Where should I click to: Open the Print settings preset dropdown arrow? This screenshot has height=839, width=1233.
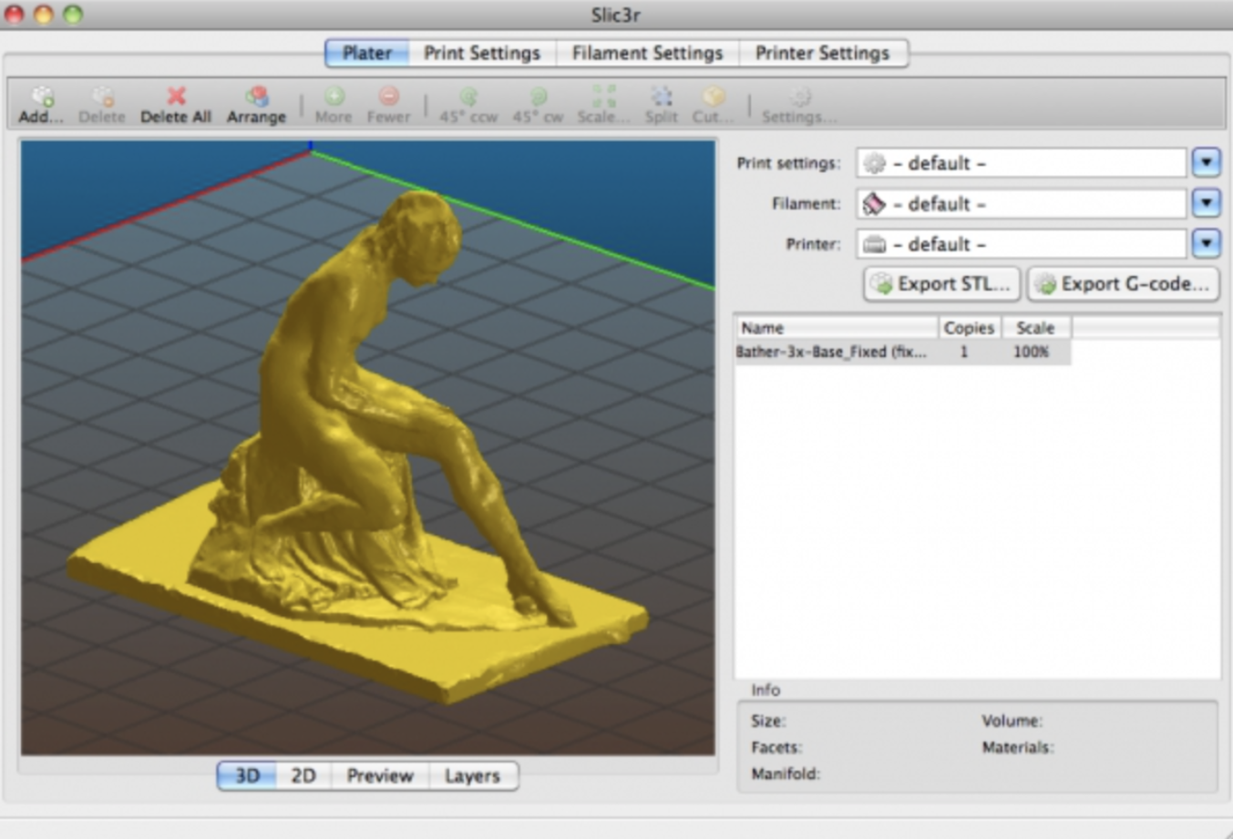click(x=1207, y=163)
